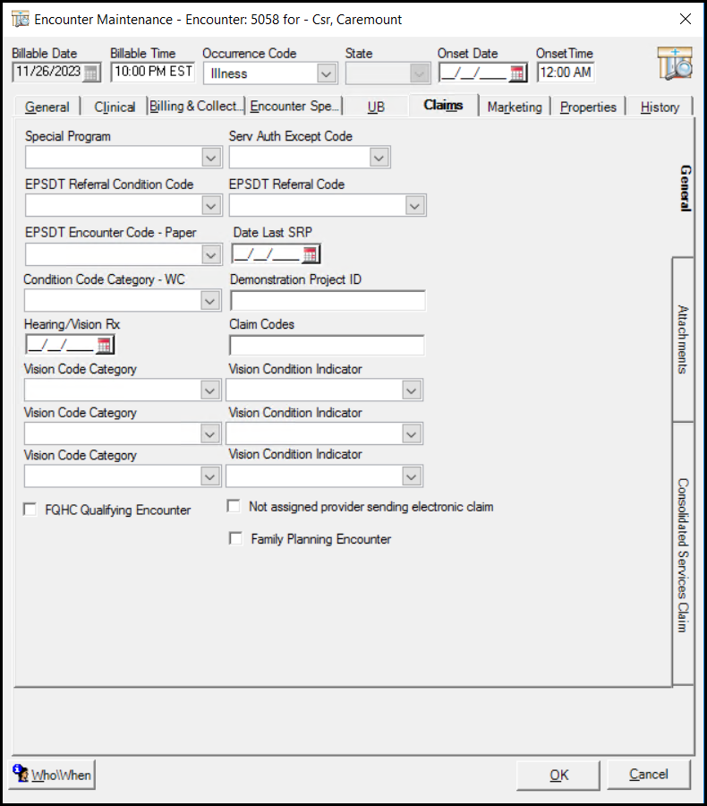
Task: Check Not assigned provider sending electronic claim
Action: tap(234, 506)
